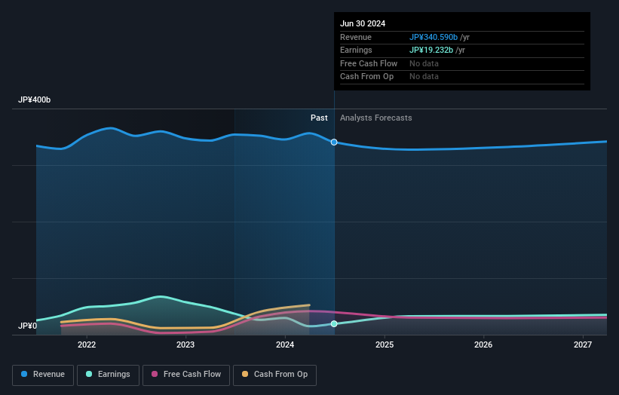This screenshot has height=395, width=619.
Task: Click the 2025 x-axis label
Action: pos(385,345)
